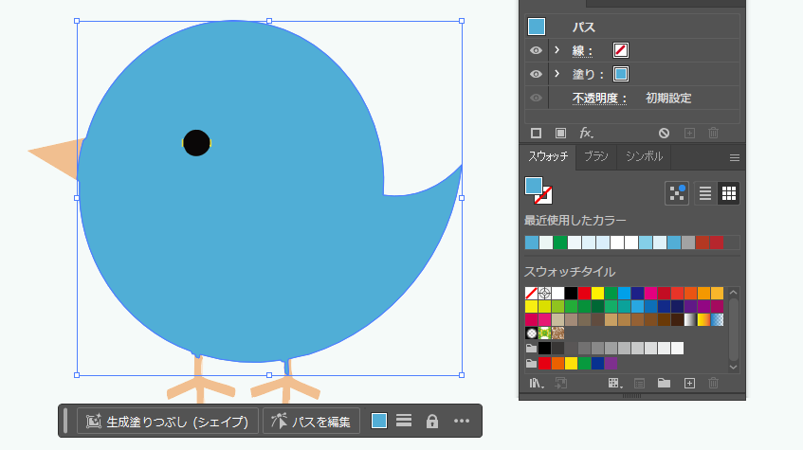Image resolution: width=803 pixels, height=450 pixels.
Task: Select the black swatch in top swatch row
Action: 571,294
